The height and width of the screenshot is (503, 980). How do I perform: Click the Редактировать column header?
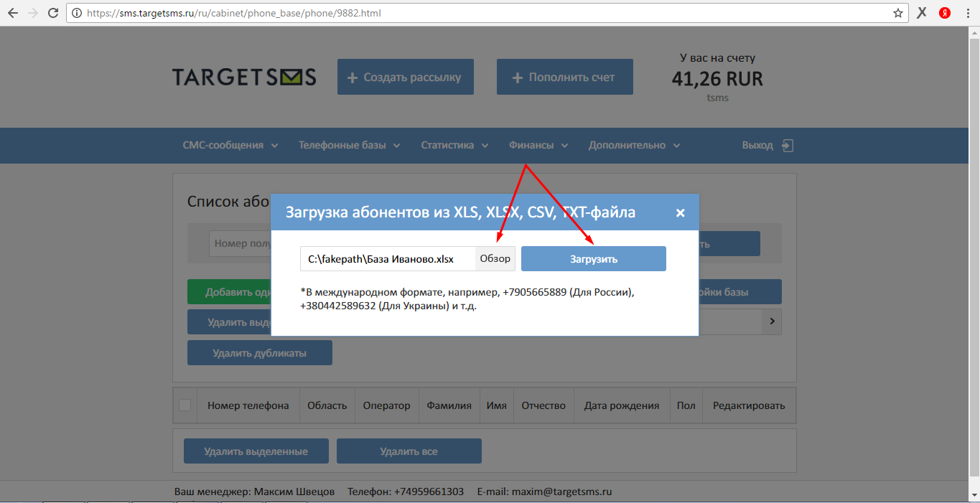(x=749, y=405)
